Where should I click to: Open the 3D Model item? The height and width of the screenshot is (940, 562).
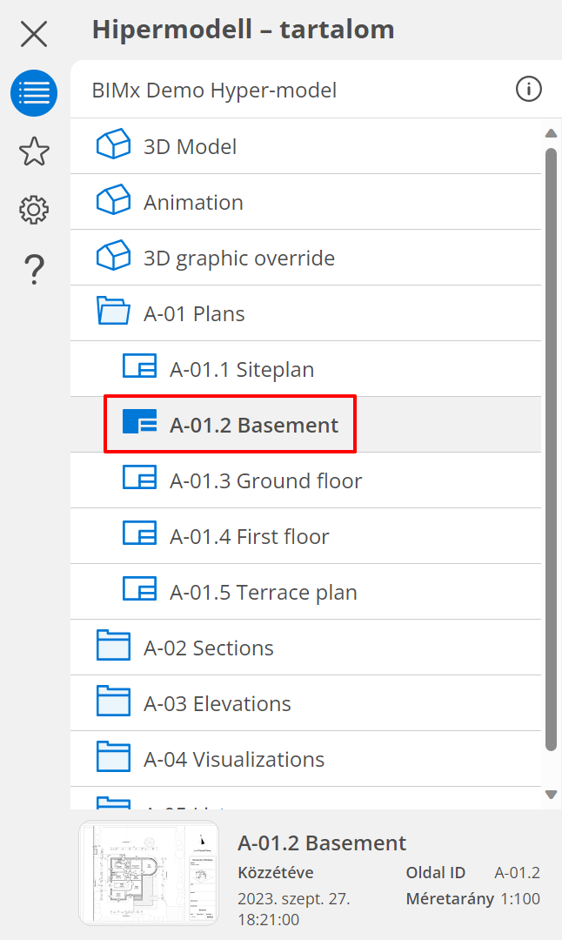pos(190,146)
